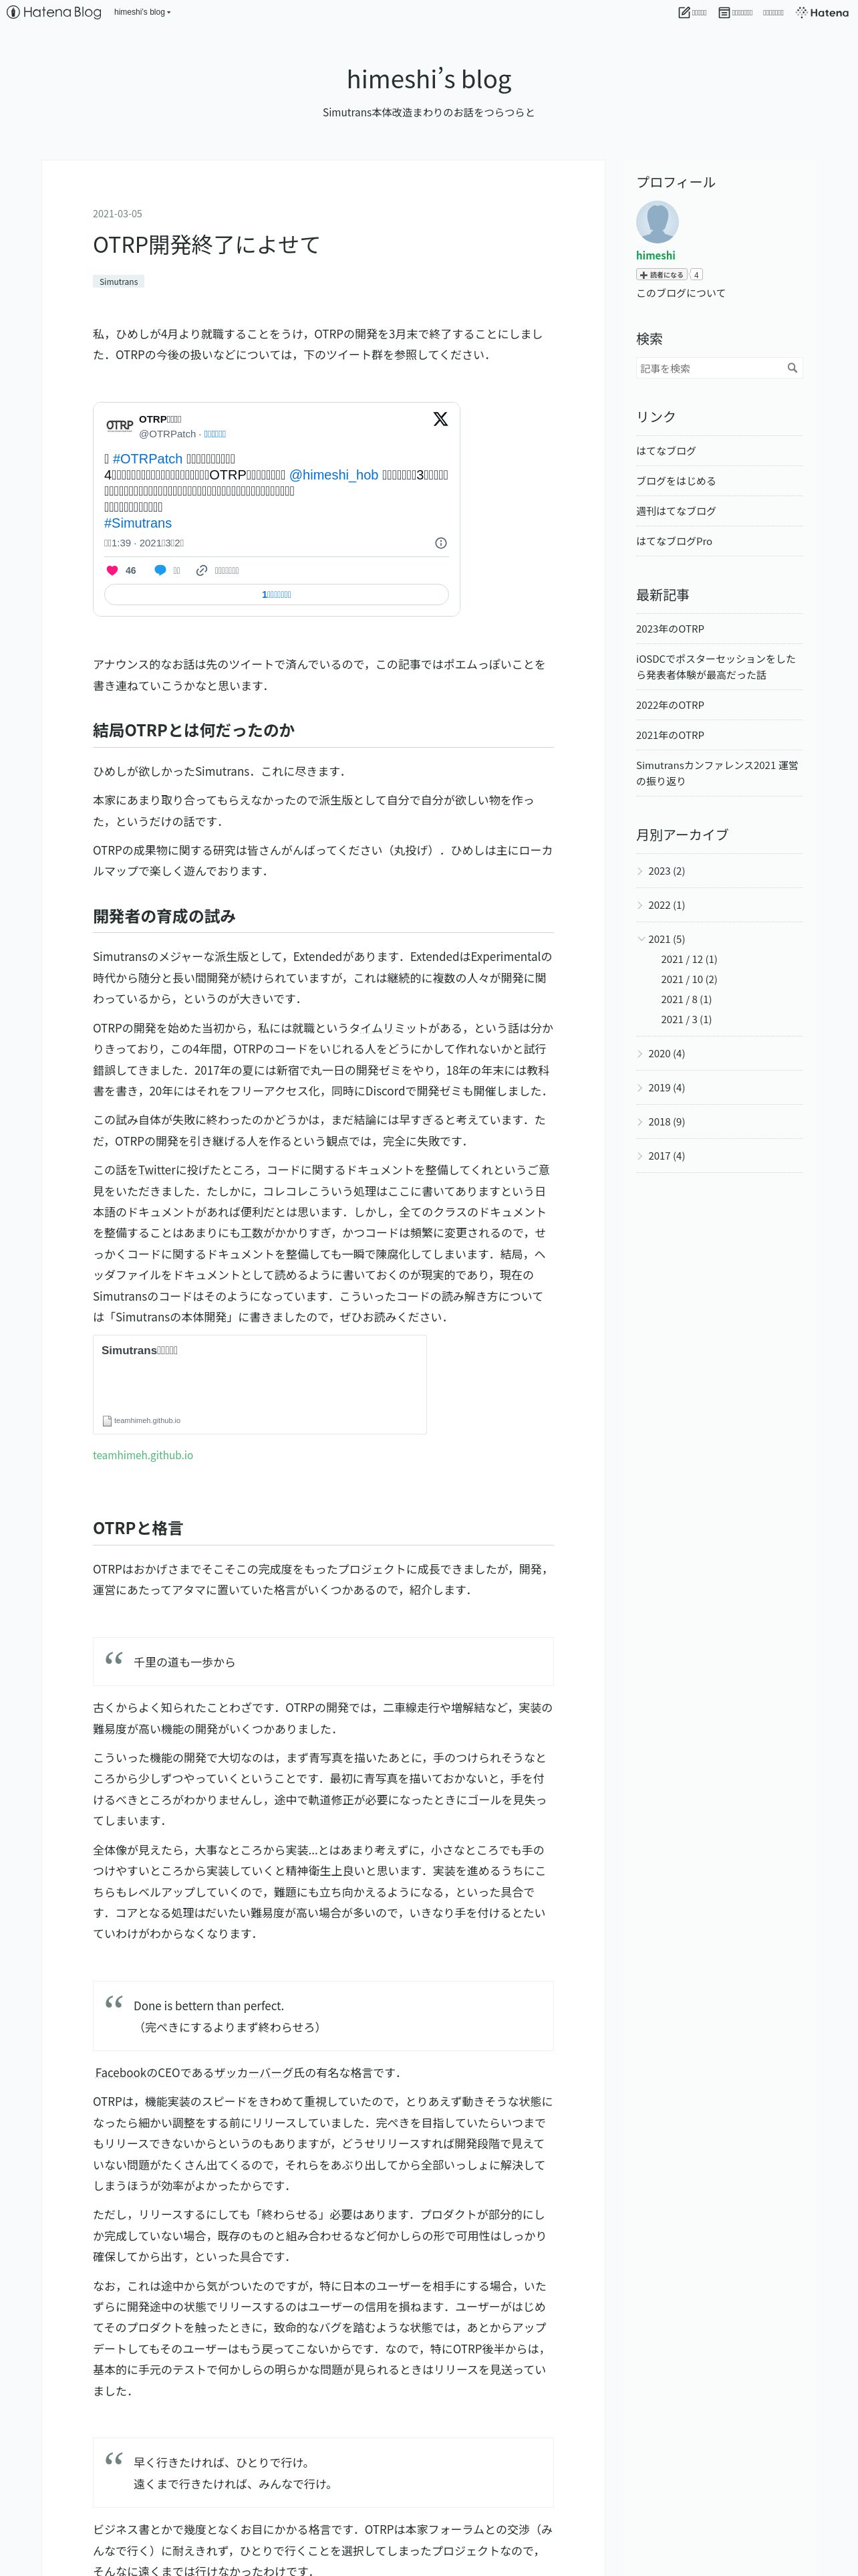Like the tweet via heart icon
858x2576 pixels.
click(x=112, y=570)
